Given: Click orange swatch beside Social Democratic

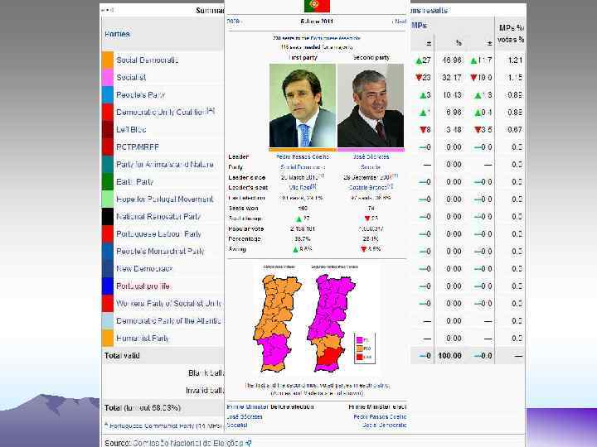Looking at the screenshot, I should point(108,60).
